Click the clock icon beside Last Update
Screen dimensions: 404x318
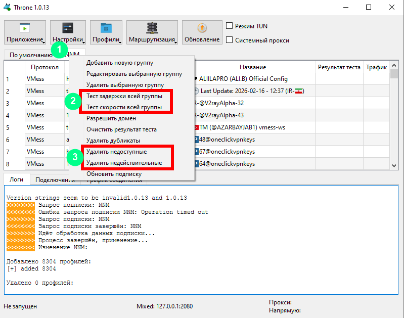coord(196,91)
